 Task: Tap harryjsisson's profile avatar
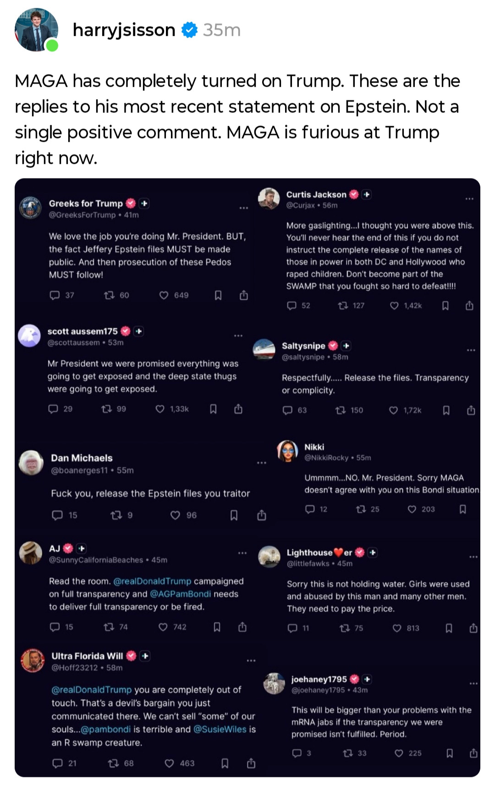click(x=36, y=30)
